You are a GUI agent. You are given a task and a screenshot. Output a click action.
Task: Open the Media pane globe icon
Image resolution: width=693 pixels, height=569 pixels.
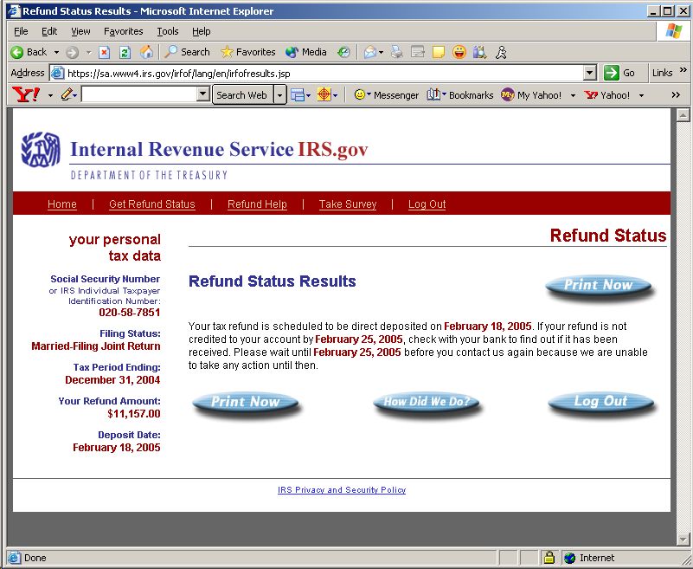coord(306,52)
